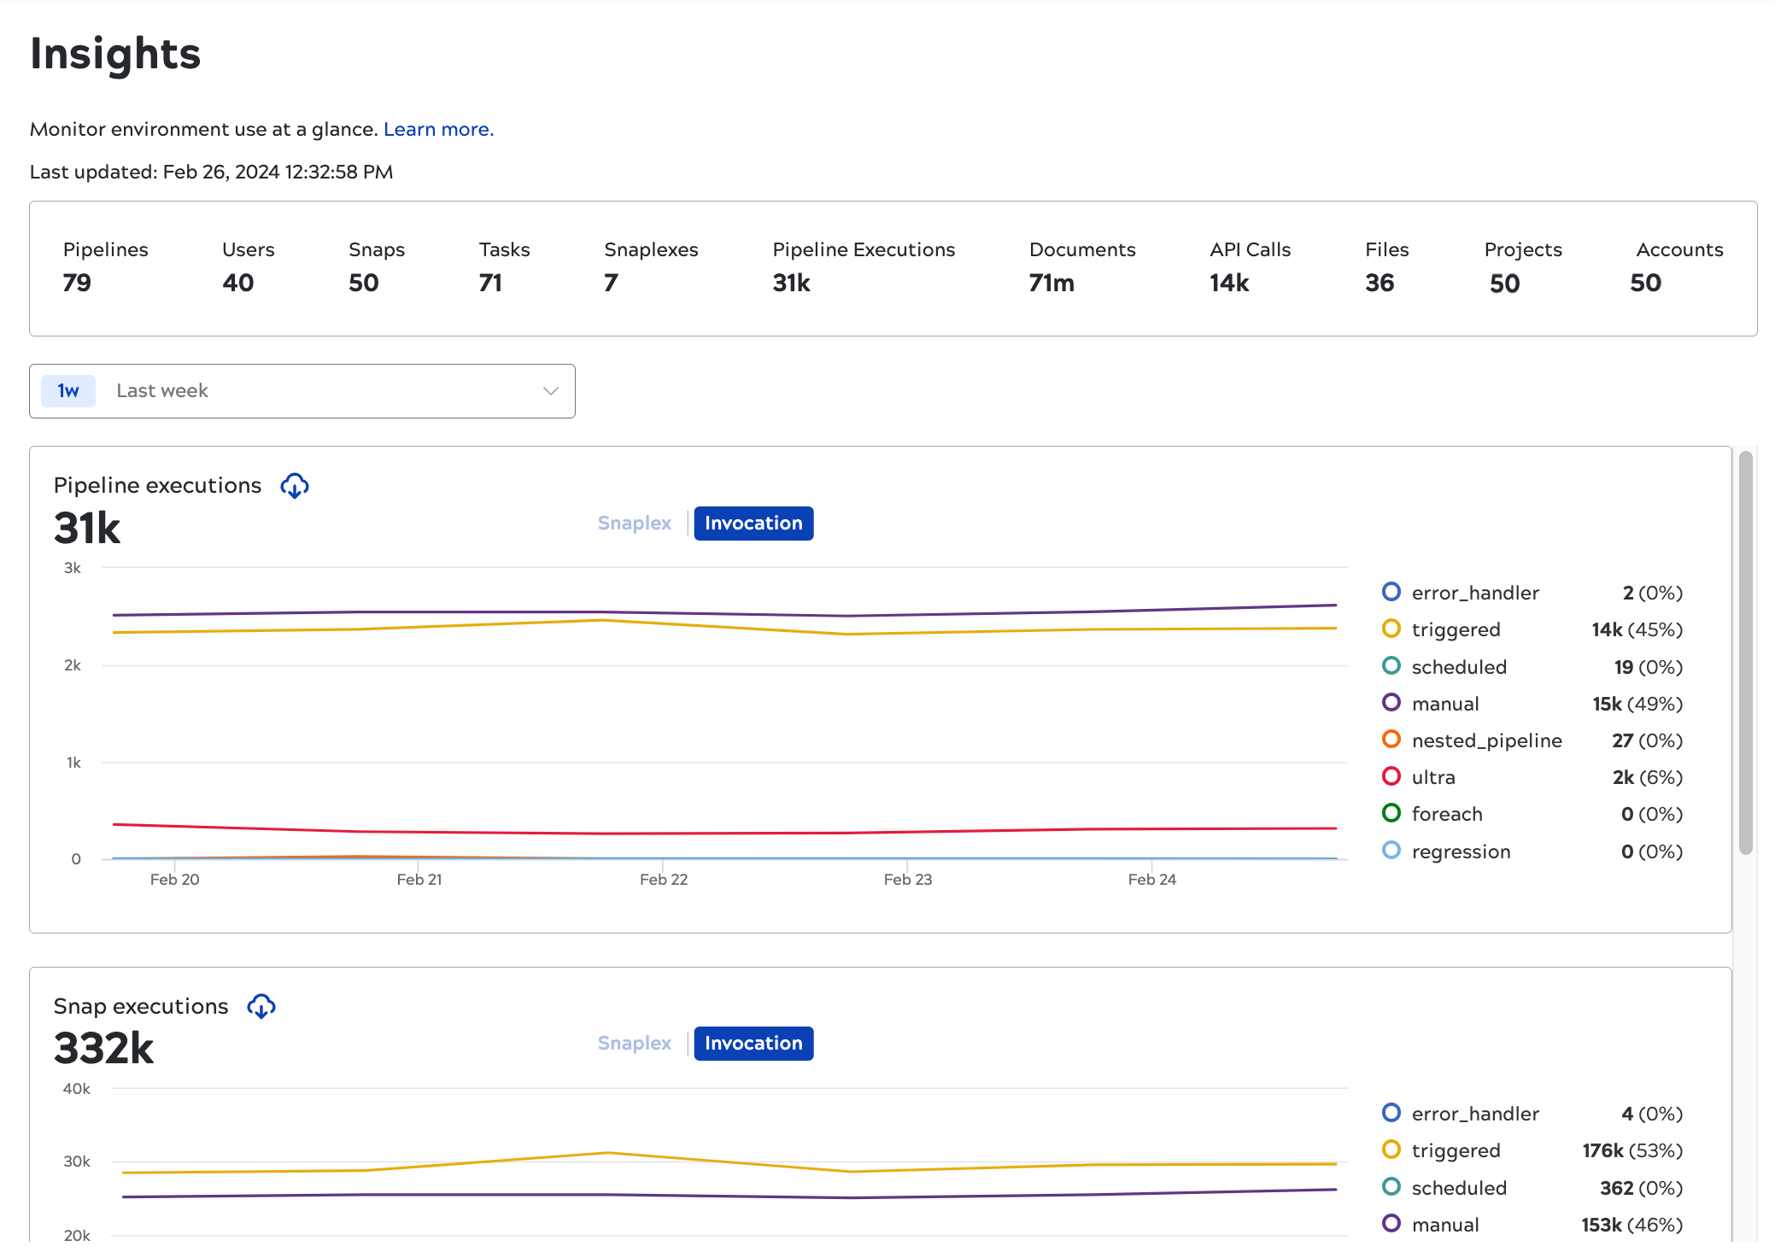Hide the scheduled series in the Pipeline executions legend
1775x1252 pixels.
click(1391, 666)
